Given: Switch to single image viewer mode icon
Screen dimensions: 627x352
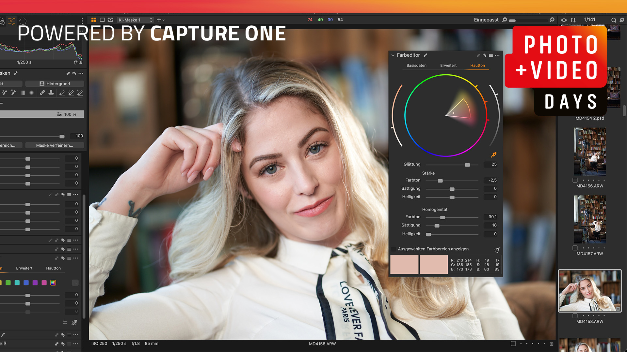Looking at the screenshot, I should point(102,20).
